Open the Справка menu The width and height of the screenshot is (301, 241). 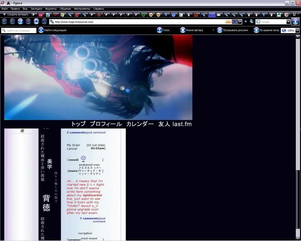pyautogui.click(x=98, y=9)
